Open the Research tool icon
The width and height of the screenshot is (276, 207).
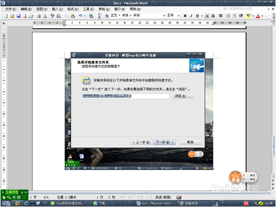click(x=59, y=16)
